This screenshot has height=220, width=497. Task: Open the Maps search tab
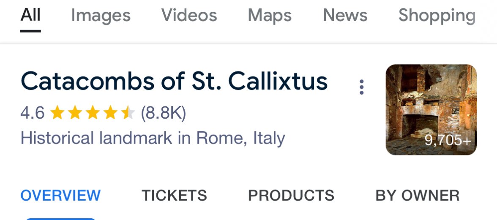coord(270,16)
